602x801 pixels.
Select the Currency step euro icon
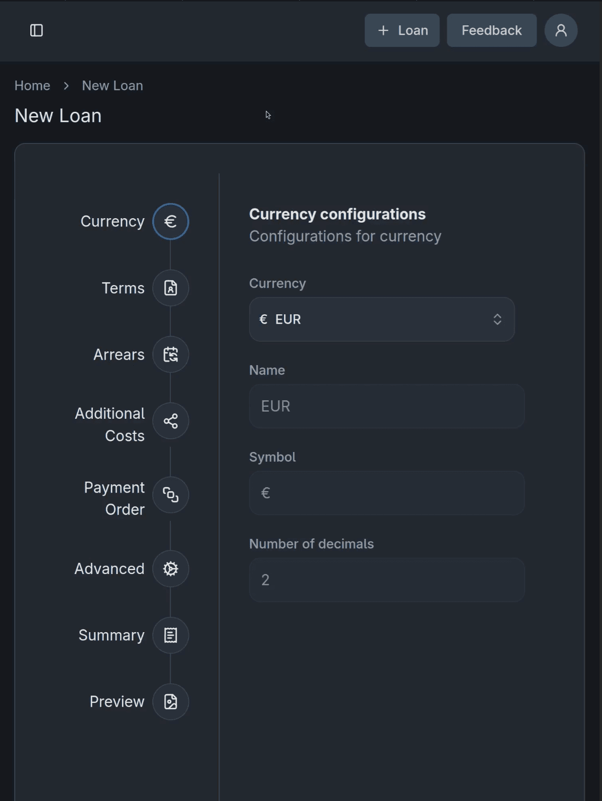(170, 221)
